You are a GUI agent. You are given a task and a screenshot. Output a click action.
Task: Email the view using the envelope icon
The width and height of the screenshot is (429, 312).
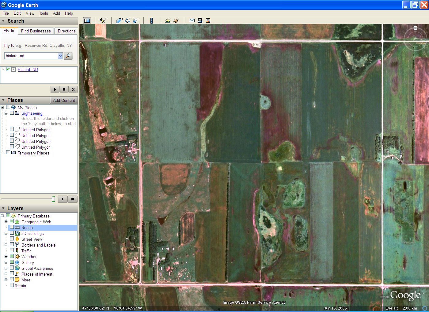click(192, 20)
